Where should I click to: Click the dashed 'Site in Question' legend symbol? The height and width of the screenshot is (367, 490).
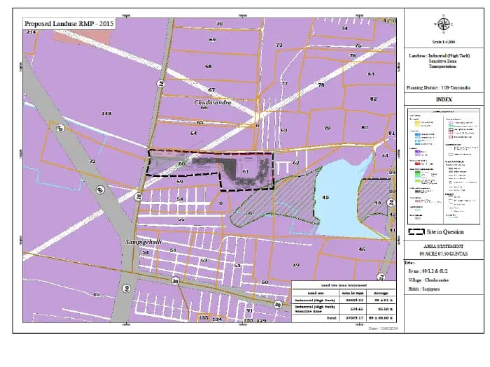(x=416, y=231)
